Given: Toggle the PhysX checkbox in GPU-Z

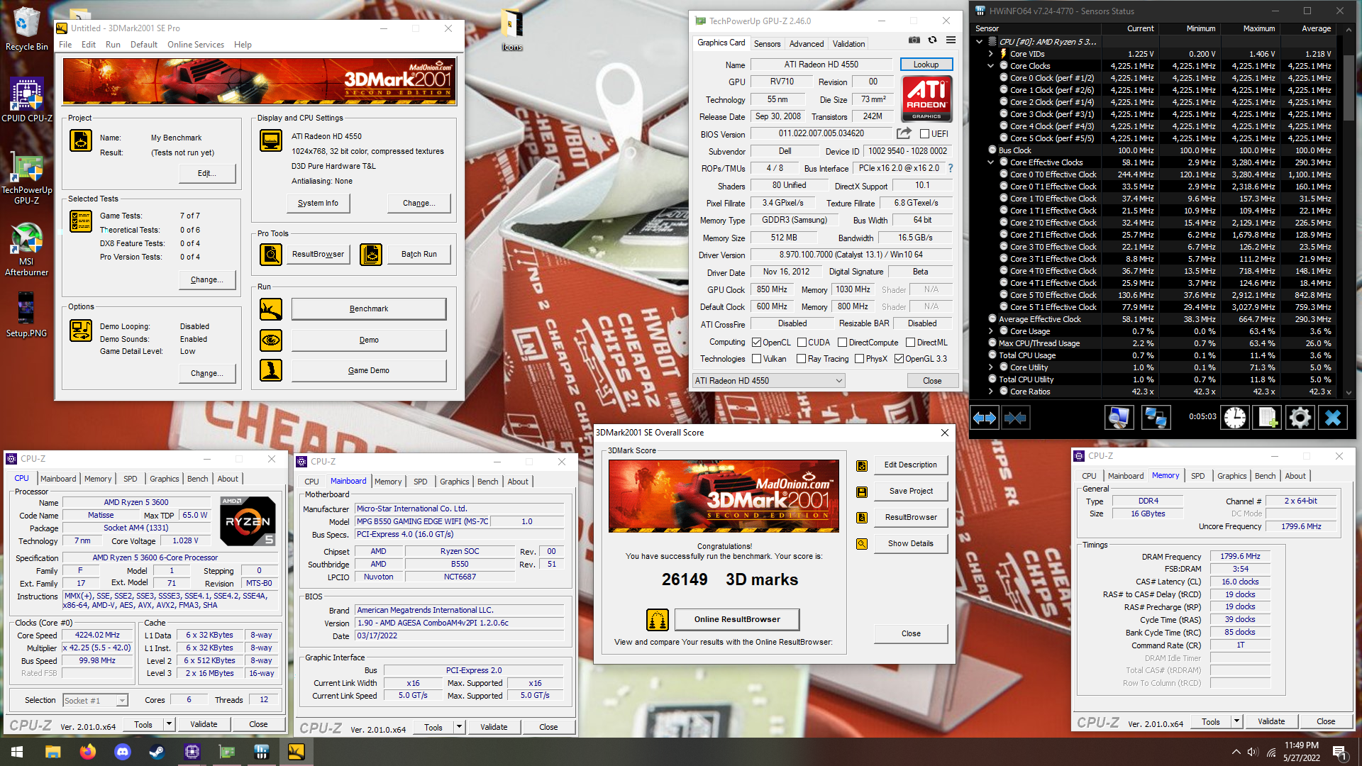Looking at the screenshot, I should coord(859,359).
